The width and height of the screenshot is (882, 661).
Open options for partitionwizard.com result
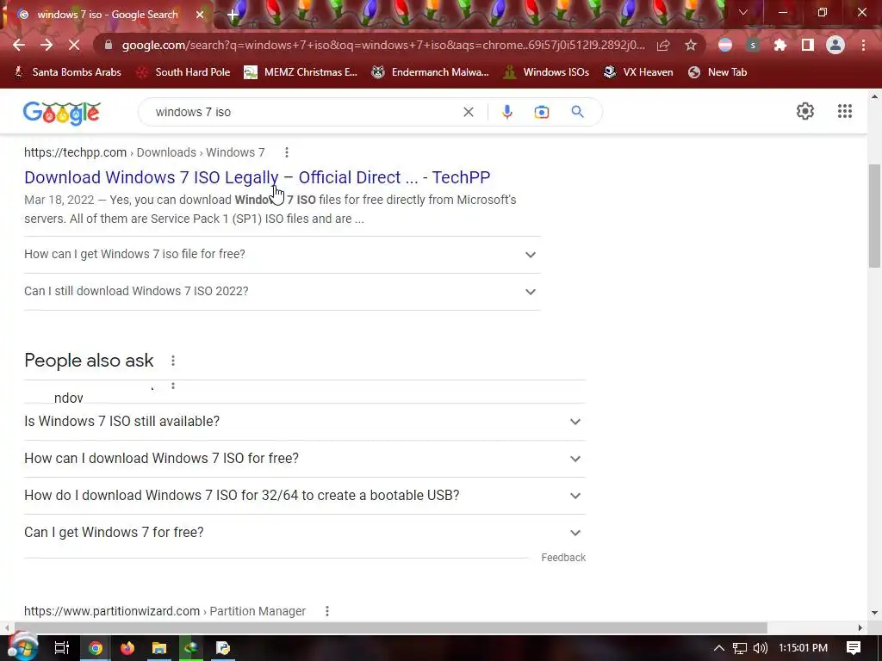coord(326,611)
